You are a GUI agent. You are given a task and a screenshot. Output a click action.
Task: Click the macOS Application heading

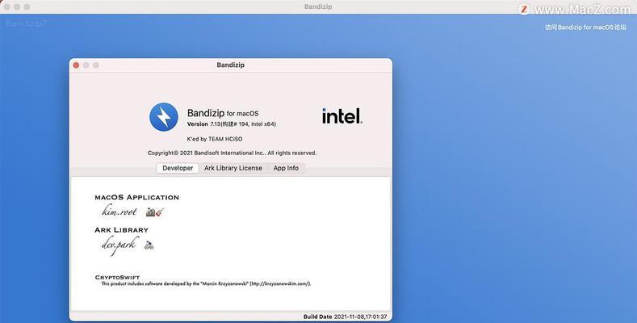[x=136, y=198]
